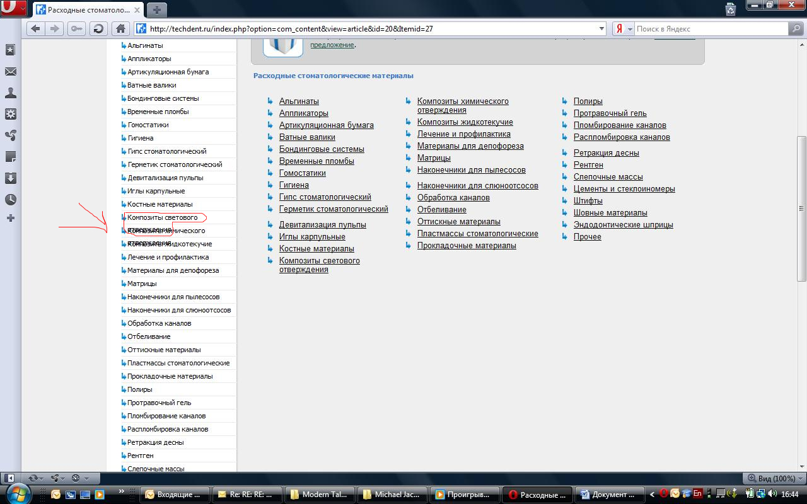The height and width of the screenshot is (504, 807).
Task: Open Протравочный гель link in main content
Action: click(x=610, y=113)
